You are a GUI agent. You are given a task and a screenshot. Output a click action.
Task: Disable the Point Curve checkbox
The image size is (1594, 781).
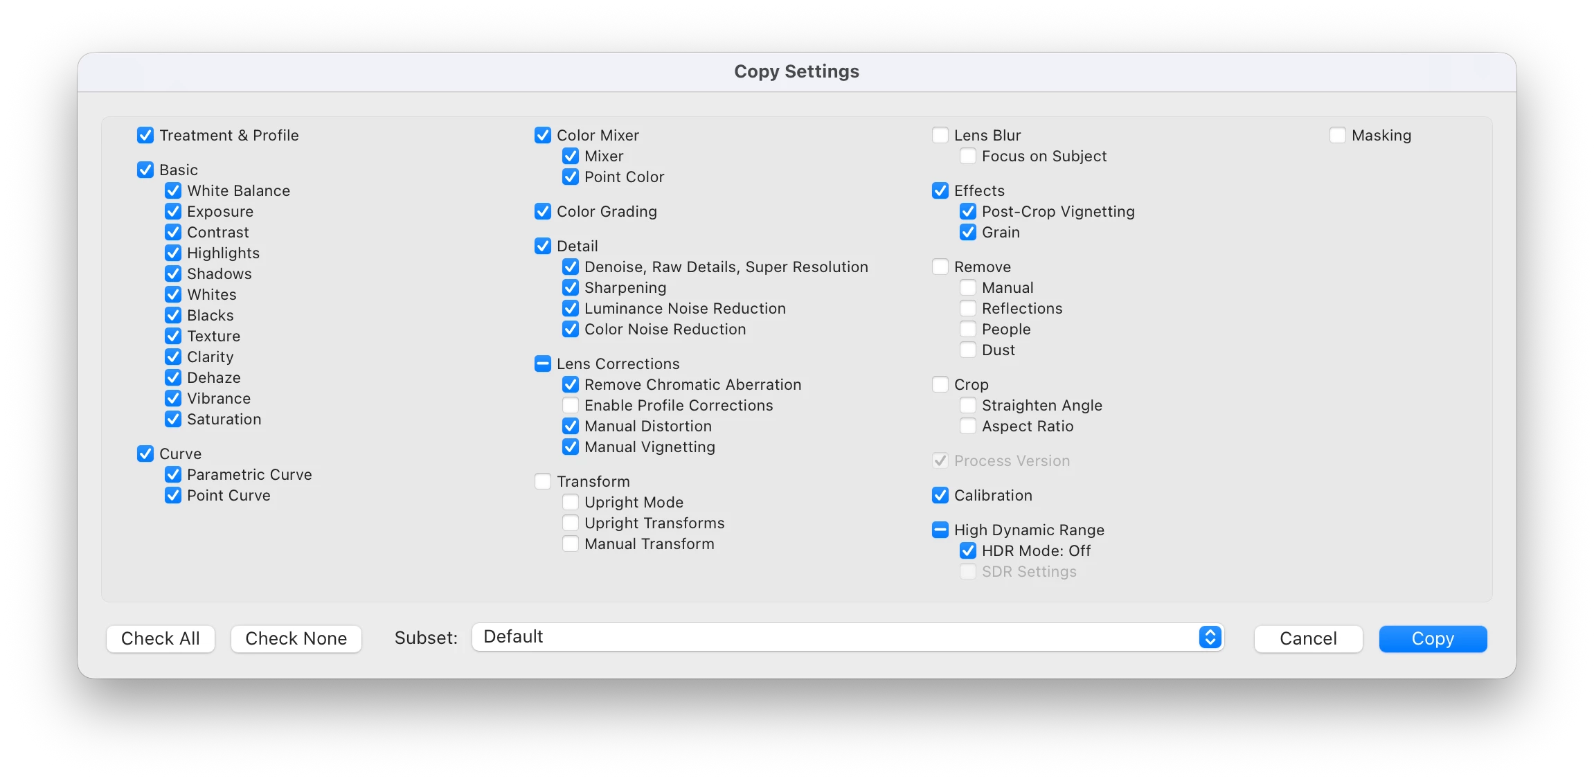(173, 496)
